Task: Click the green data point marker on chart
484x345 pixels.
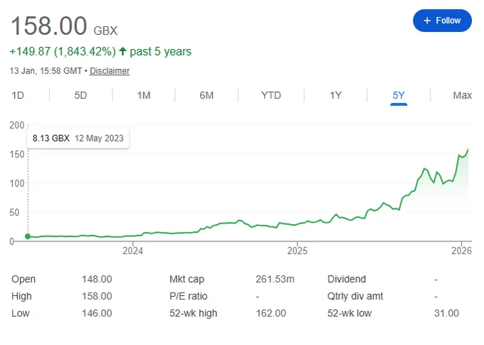Action: tap(28, 236)
